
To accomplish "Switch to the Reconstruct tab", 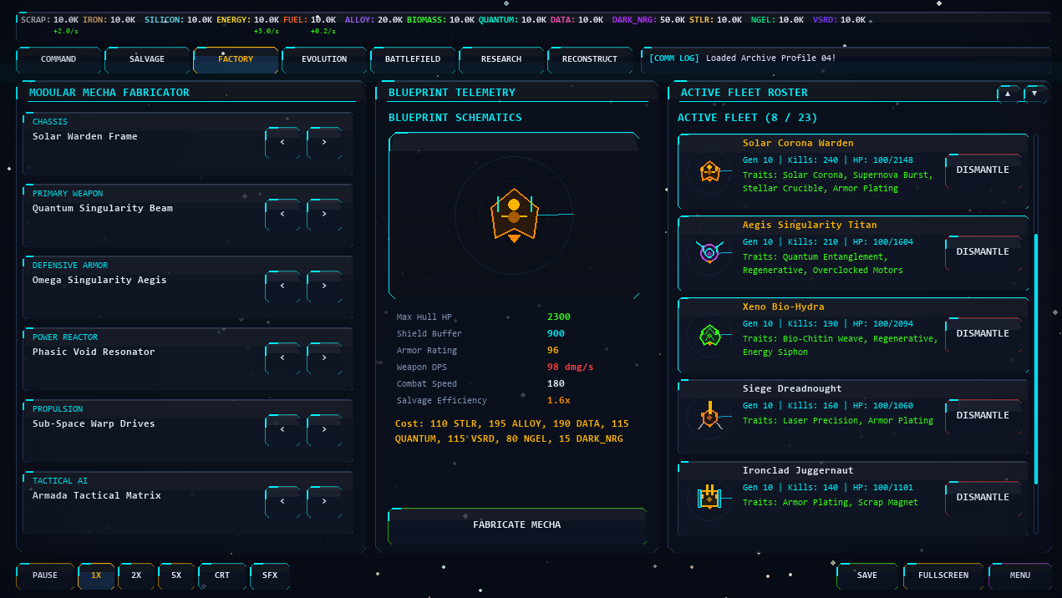I will coord(590,59).
